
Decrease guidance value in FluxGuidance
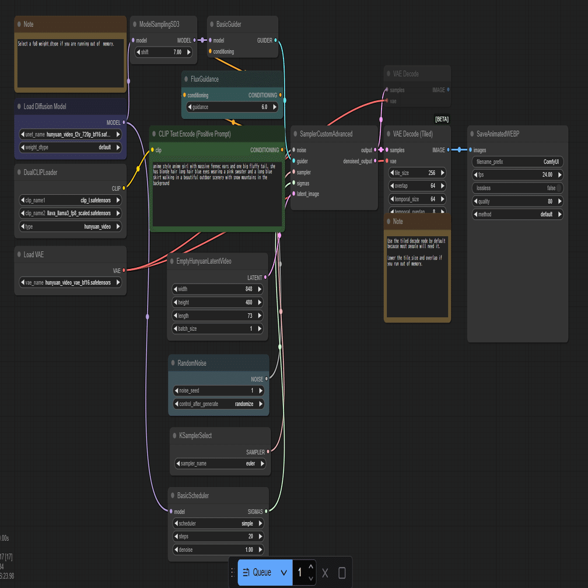pos(190,107)
